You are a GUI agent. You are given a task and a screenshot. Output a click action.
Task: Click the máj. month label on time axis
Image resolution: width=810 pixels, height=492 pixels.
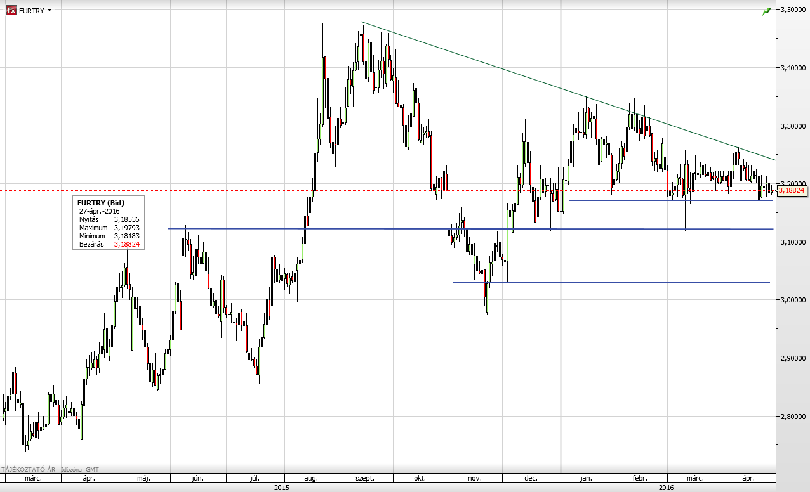coord(142,478)
